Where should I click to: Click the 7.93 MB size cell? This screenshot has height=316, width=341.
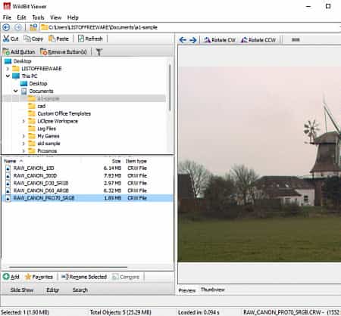pyautogui.click(x=112, y=175)
